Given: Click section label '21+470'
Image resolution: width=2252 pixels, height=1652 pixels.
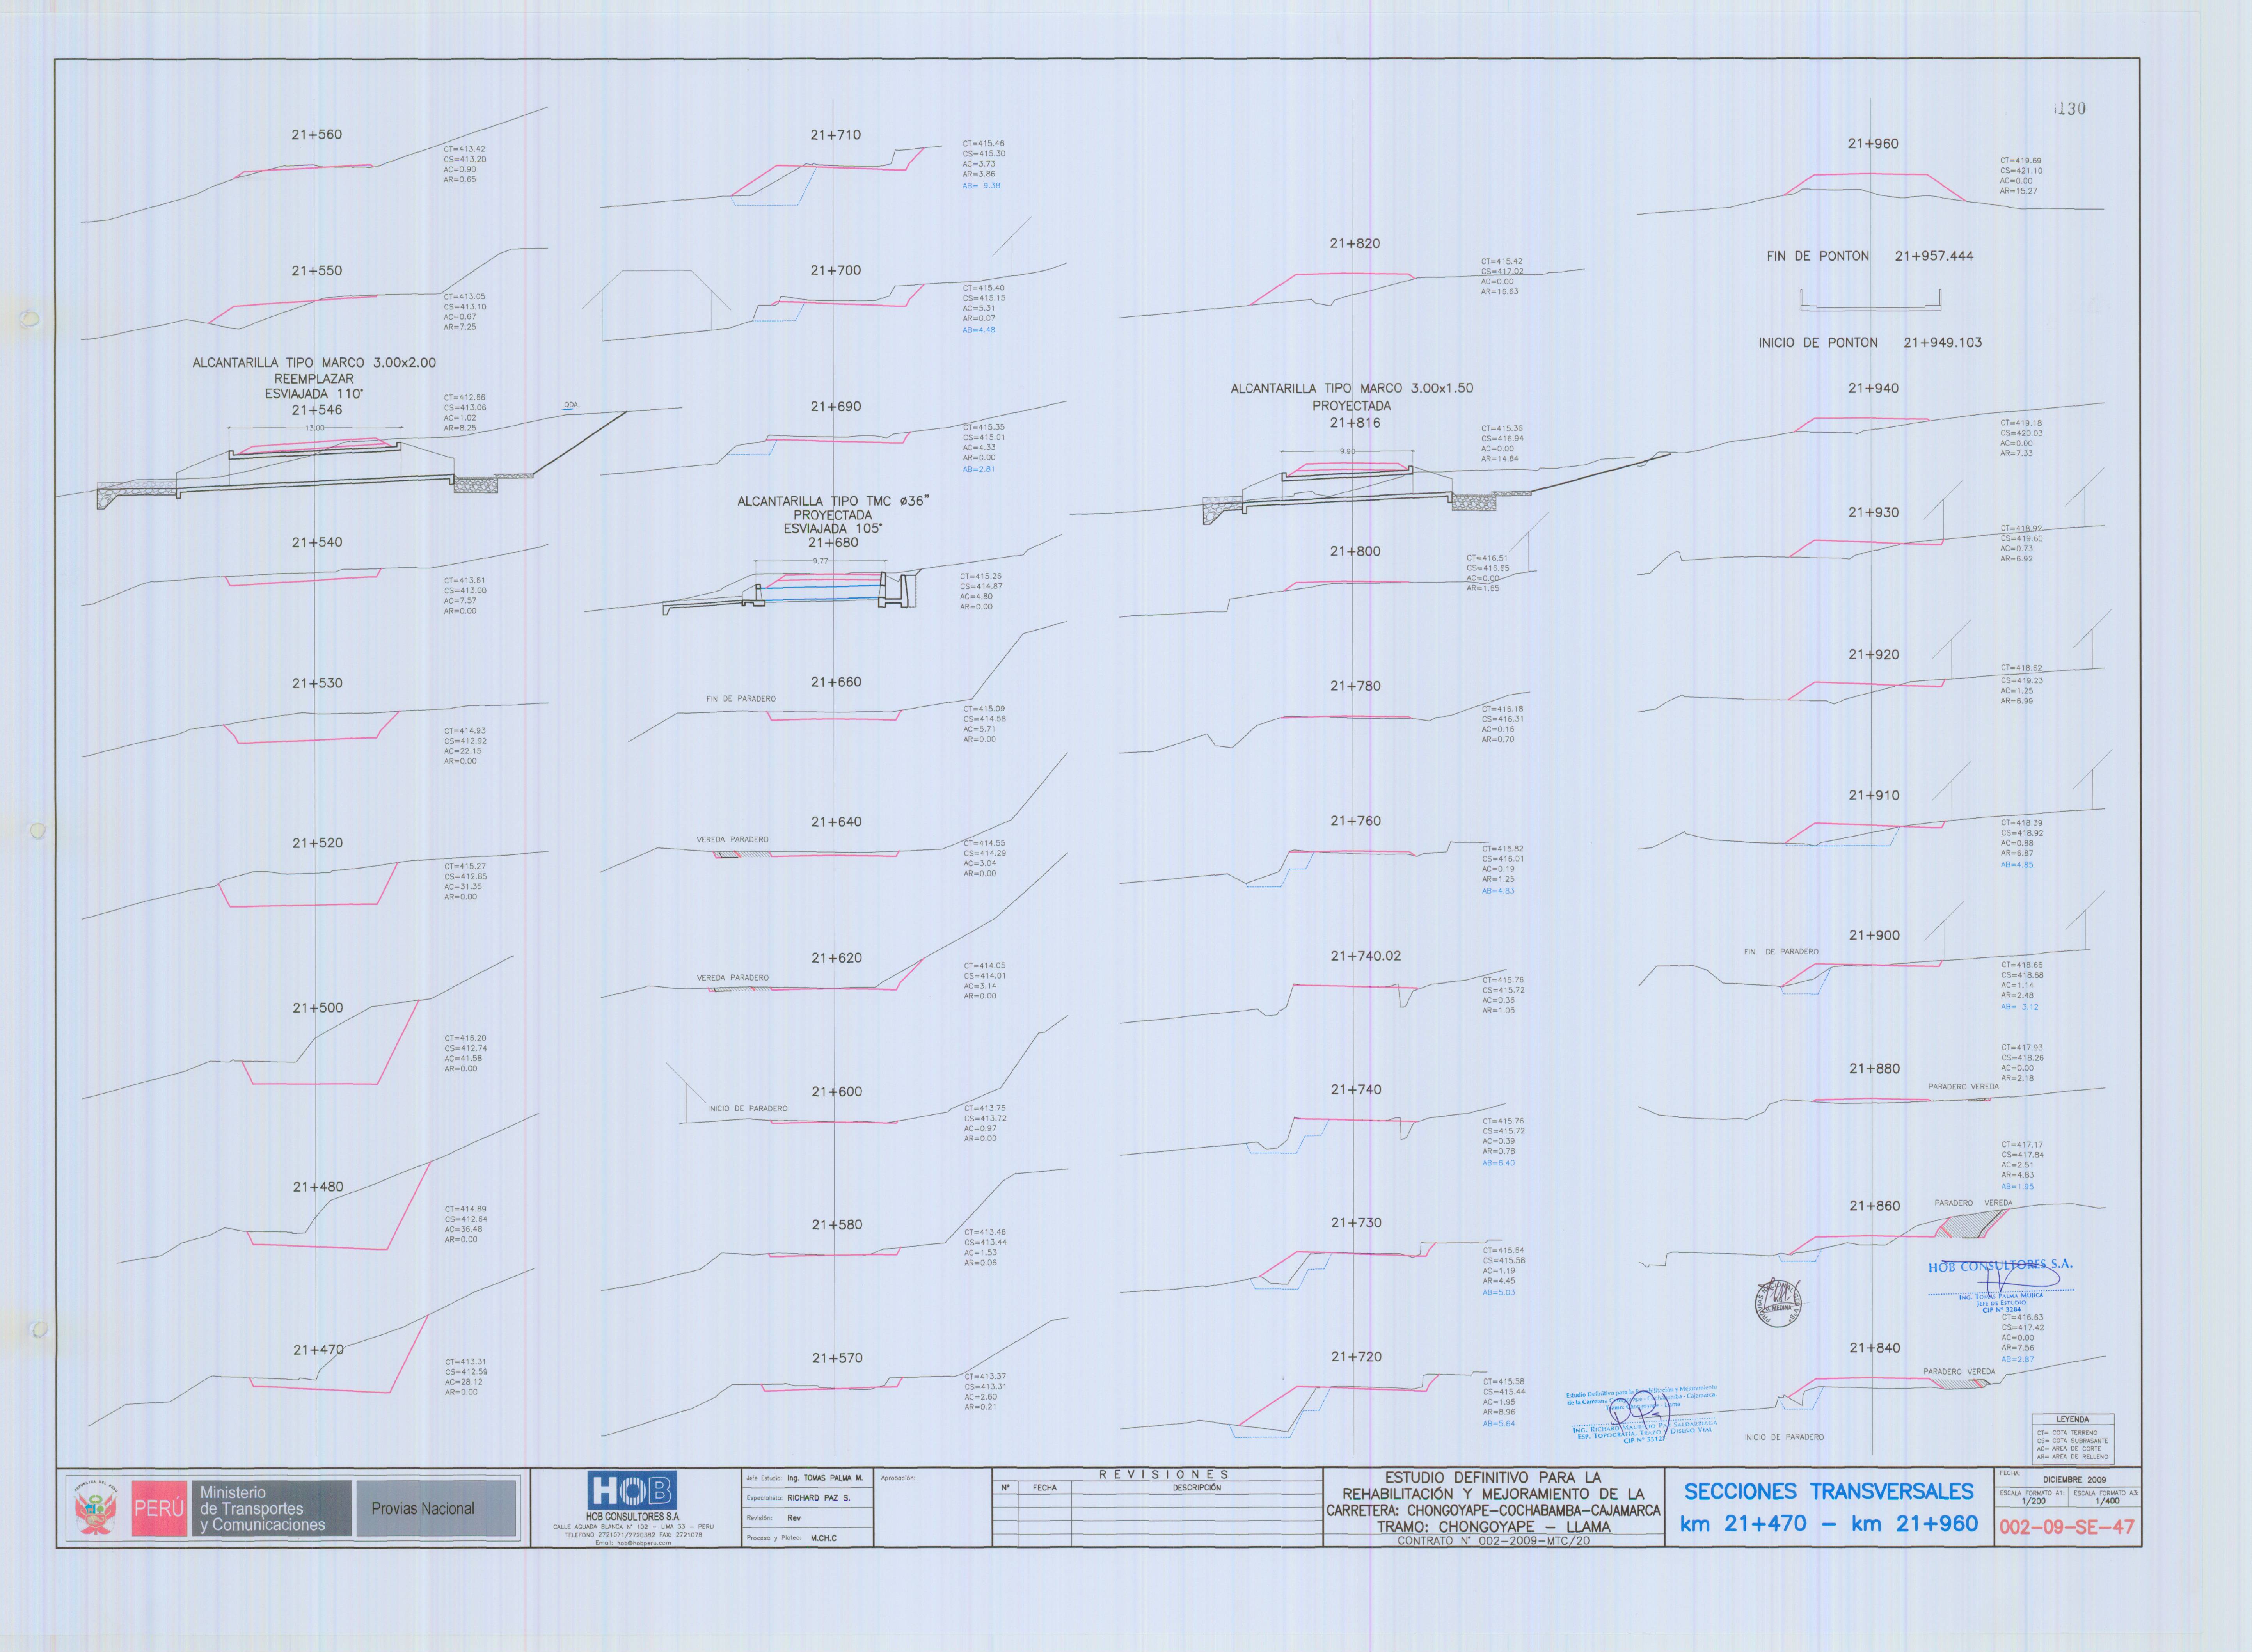Looking at the screenshot, I should click(x=318, y=1350).
